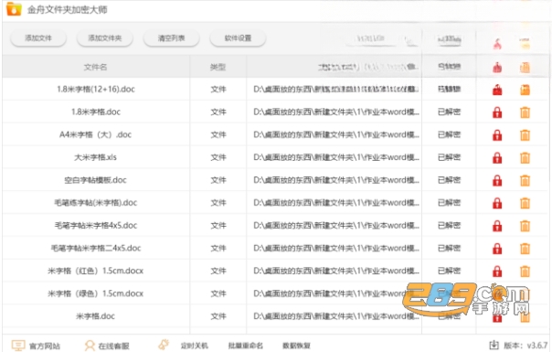The width and height of the screenshot is (552, 352).
Task: Select file name 1.8米字格.doc
Action: pyautogui.click(x=96, y=112)
